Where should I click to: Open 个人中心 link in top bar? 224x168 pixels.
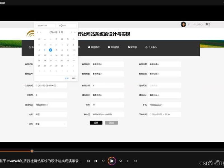tap(198, 25)
